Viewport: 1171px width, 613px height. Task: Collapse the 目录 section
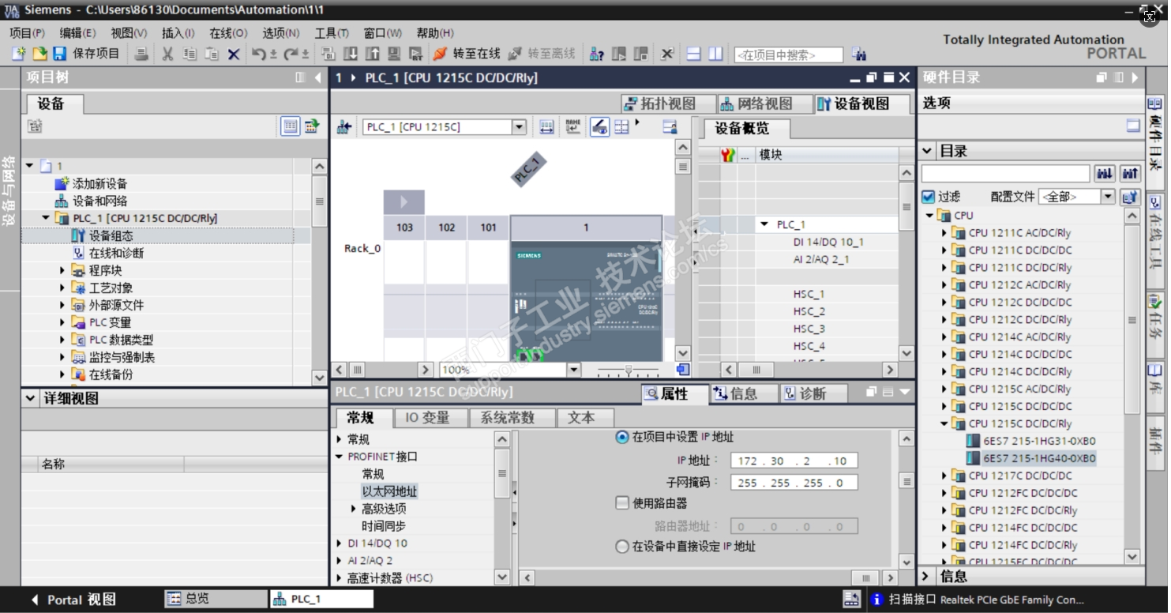point(928,151)
